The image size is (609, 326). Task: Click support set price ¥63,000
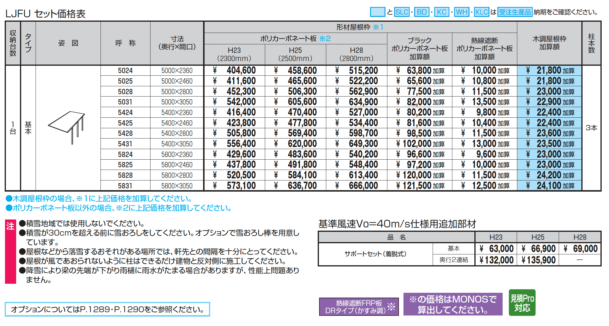496,249
